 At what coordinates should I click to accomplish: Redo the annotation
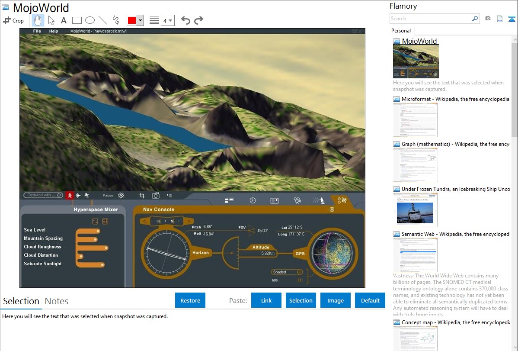click(x=198, y=20)
